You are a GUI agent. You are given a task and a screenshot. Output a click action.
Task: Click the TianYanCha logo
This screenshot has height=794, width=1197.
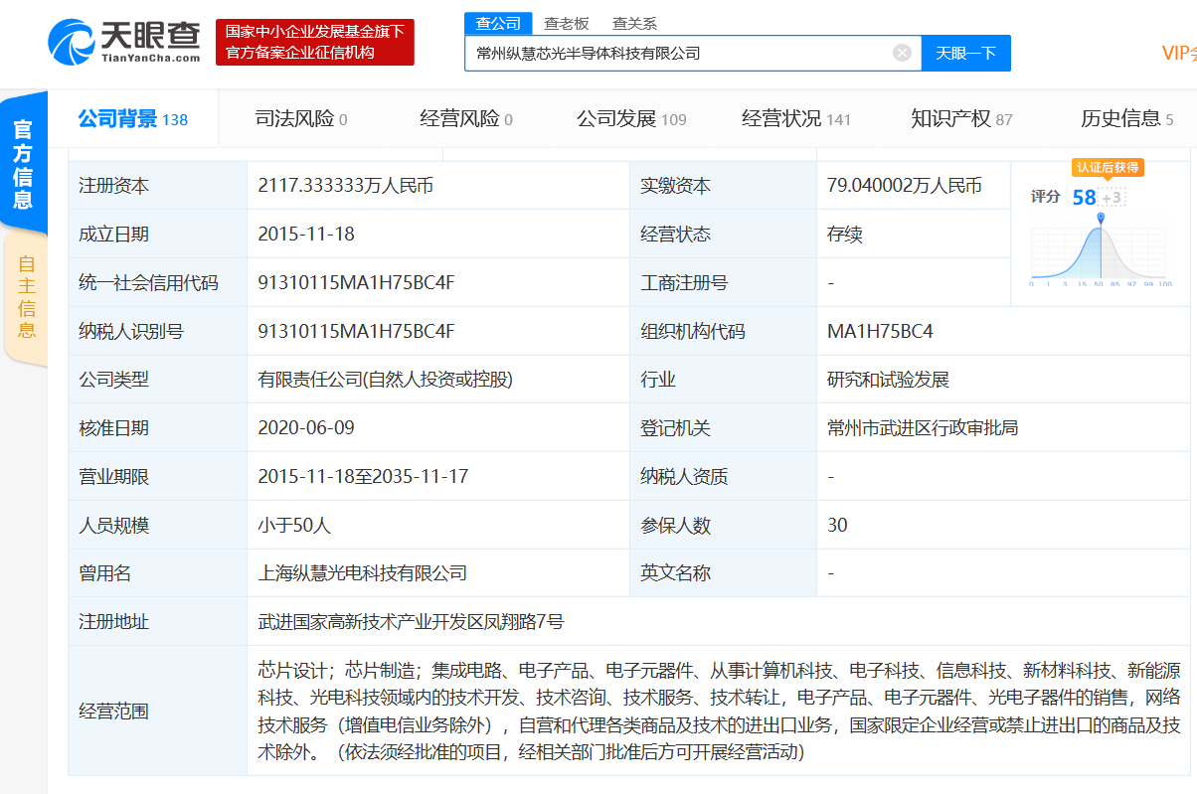pos(124,42)
